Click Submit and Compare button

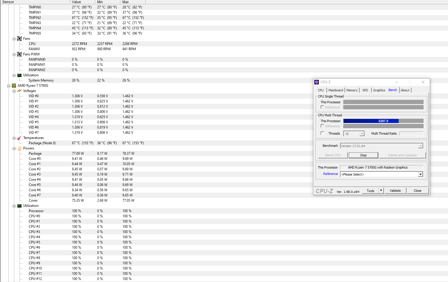click(402, 155)
